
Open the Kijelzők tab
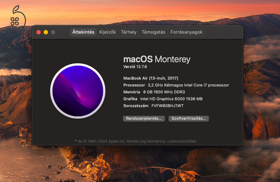[x=108, y=32]
